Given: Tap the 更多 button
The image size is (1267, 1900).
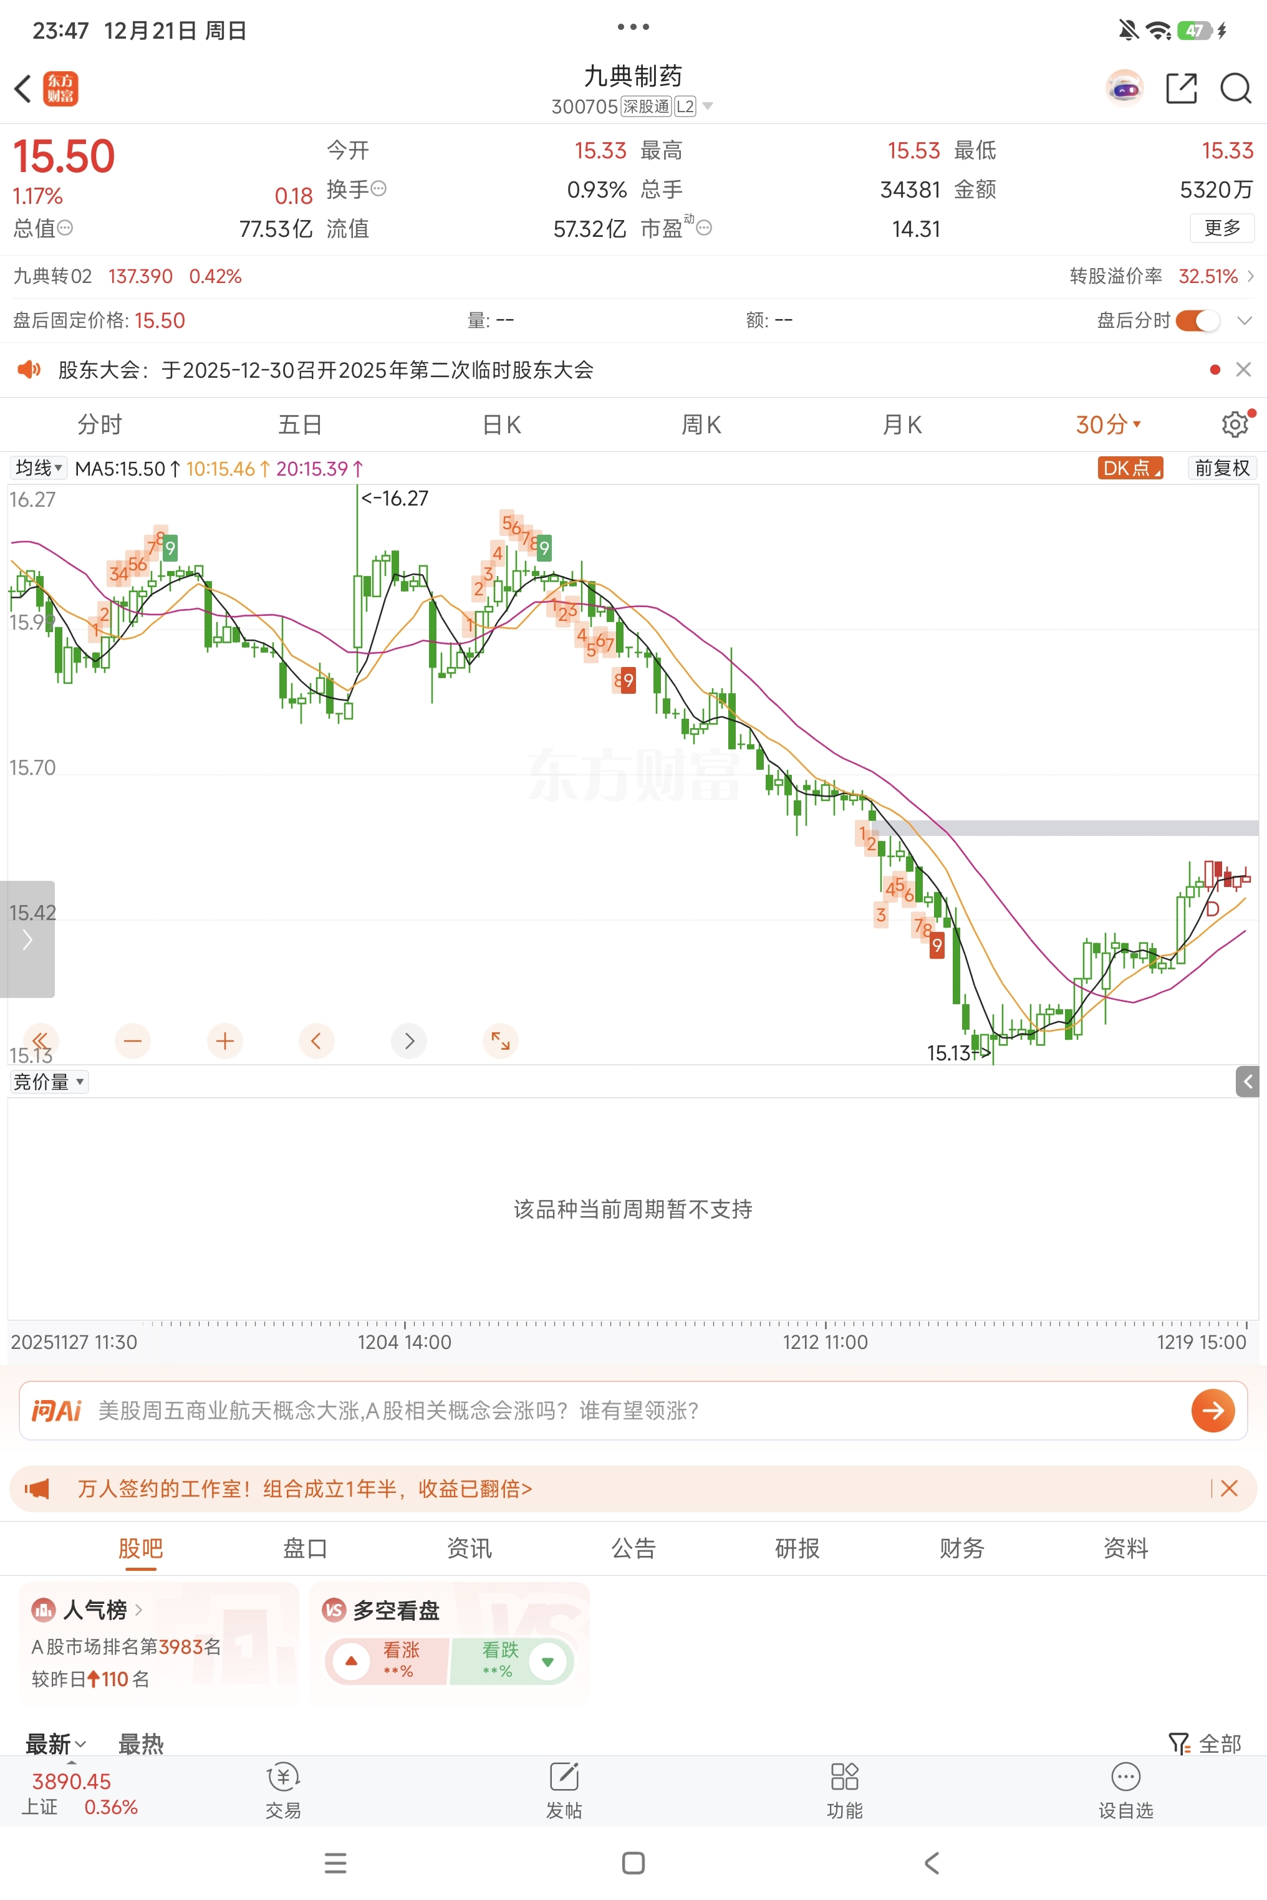Looking at the screenshot, I should click(1221, 228).
